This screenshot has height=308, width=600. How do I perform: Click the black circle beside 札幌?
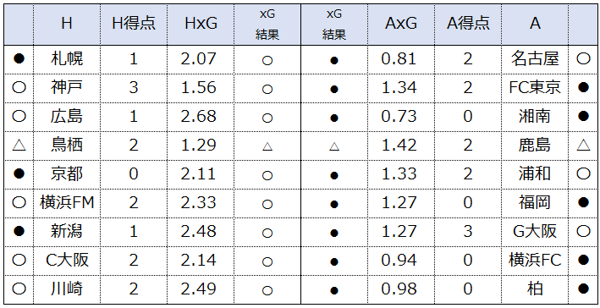[19, 58]
